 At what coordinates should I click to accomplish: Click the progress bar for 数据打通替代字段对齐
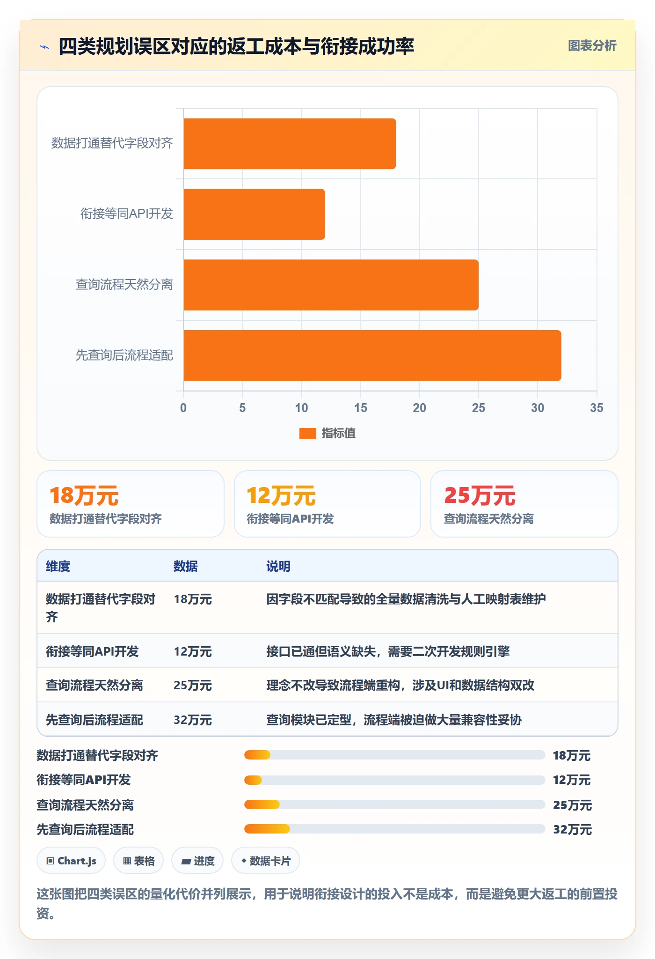[394, 755]
